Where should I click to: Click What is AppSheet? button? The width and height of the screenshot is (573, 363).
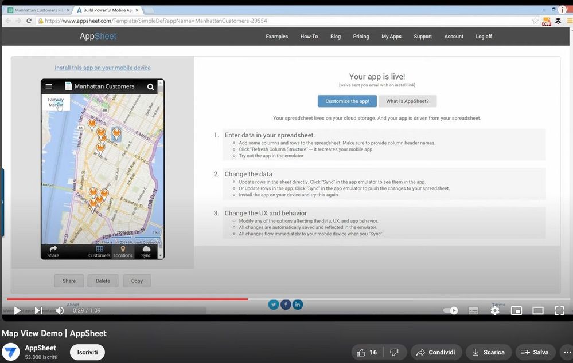407,101
